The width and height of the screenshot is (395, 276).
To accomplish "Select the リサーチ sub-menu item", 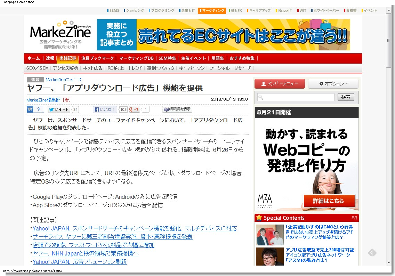I will pos(243,68).
